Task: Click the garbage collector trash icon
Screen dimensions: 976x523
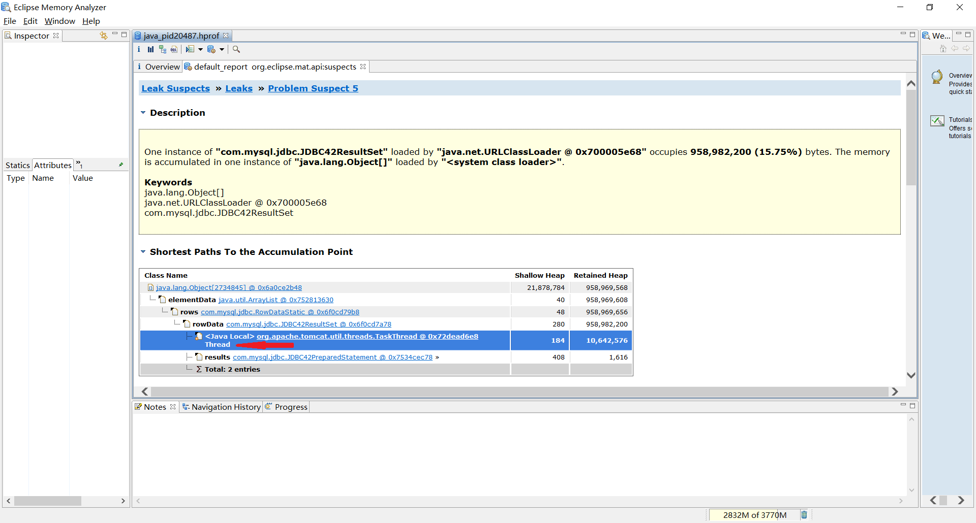Action: click(x=804, y=515)
